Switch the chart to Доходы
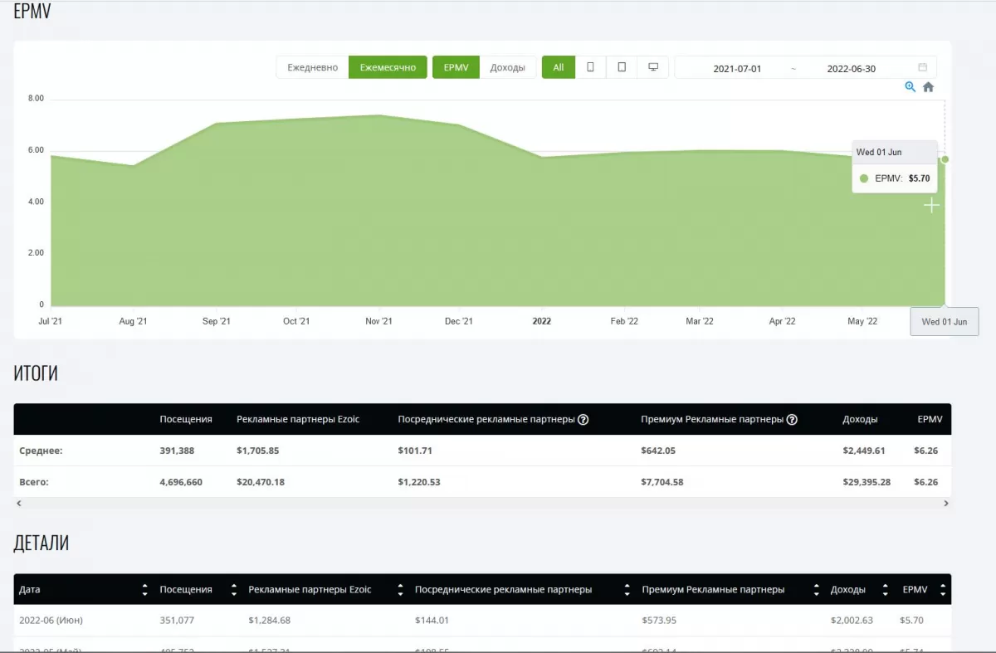996x653 pixels. click(x=507, y=67)
